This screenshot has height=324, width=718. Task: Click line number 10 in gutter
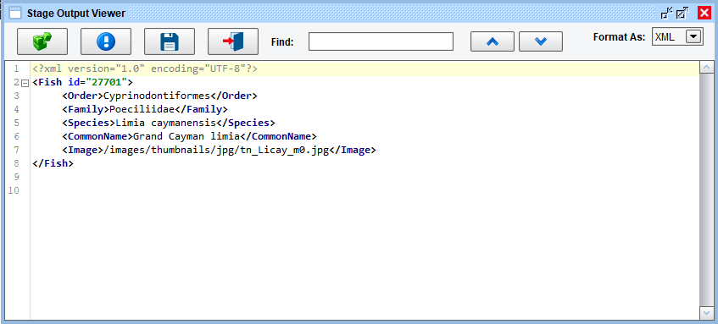pyautogui.click(x=14, y=190)
